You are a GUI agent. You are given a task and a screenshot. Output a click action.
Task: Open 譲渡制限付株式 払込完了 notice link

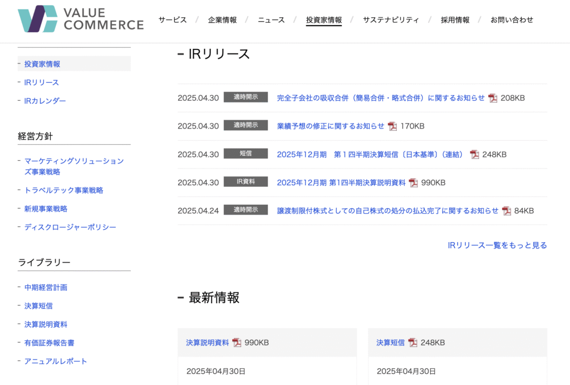(x=387, y=211)
